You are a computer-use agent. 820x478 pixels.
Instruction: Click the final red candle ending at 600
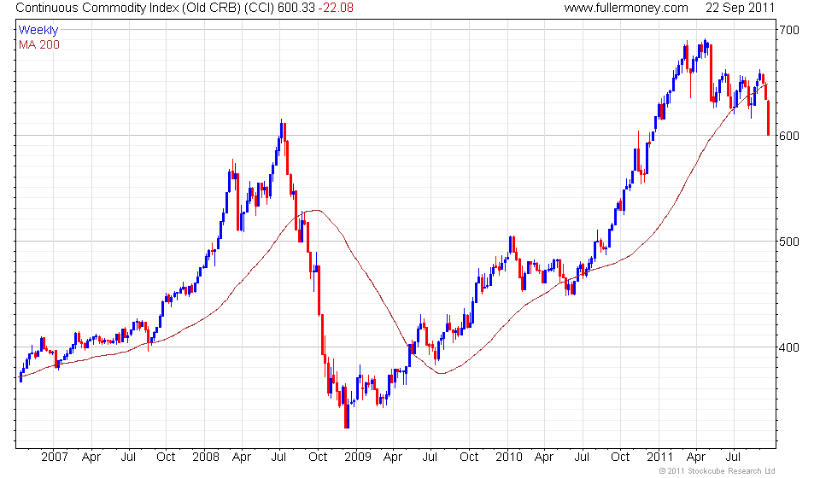point(768,118)
